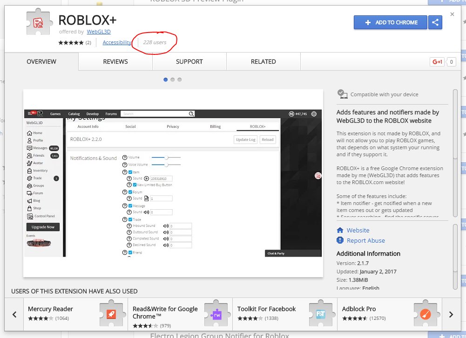The width and height of the screenshot is (466, 338).
Task: Click the Add to Chrome button
Action: pyautogui.click(x=391, y=22)
